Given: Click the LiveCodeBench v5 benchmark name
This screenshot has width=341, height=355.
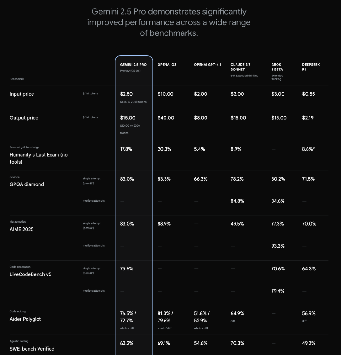Looking at the screenshot, I should [x=30, y=274].
